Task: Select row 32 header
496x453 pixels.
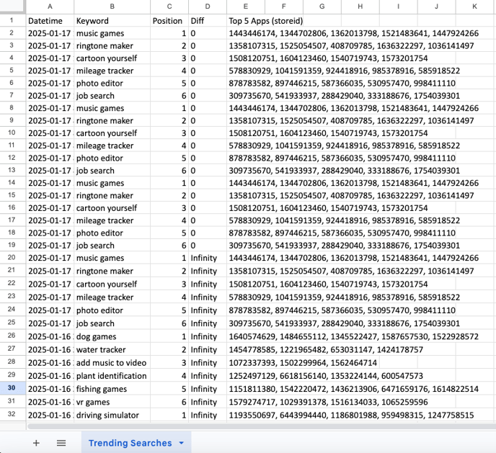Action: [12, 414]
